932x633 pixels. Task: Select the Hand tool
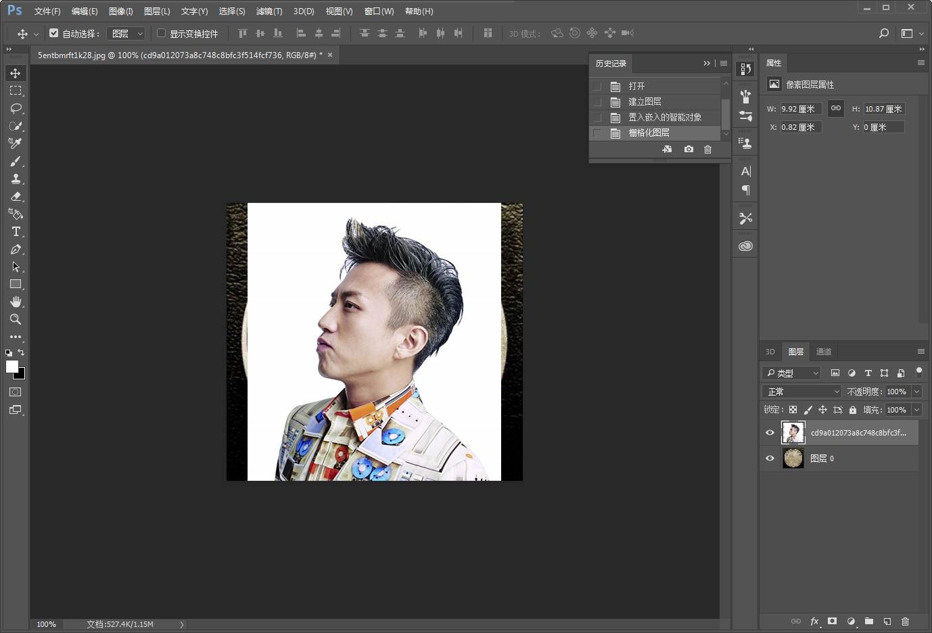tap(16, 302)
